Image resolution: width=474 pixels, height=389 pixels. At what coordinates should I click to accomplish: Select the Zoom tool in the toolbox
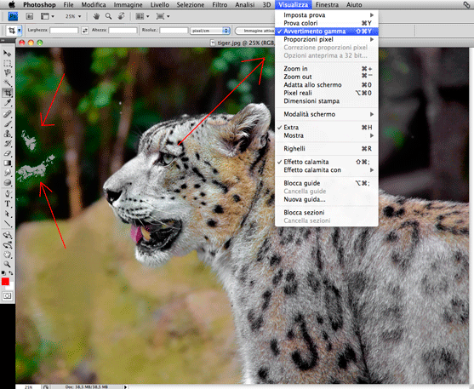8,265
